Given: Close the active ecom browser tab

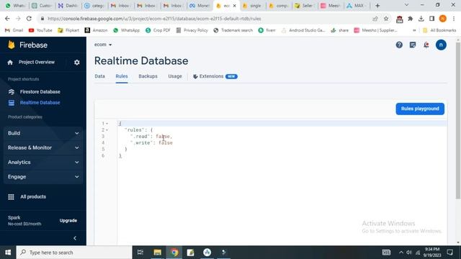Looking at the screenshot, I should tap(235, 6).
